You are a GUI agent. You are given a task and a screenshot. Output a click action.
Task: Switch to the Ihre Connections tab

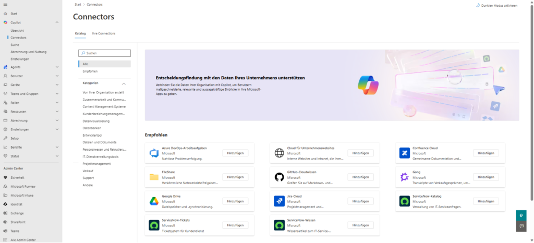(104, 33)
